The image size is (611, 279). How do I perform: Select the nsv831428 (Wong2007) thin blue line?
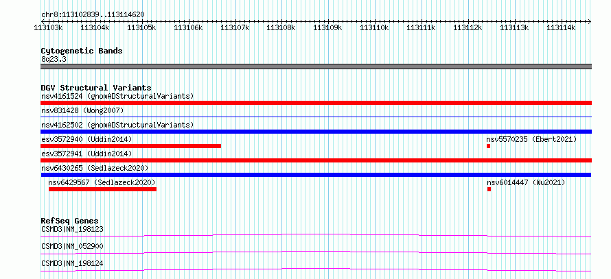click(x=316, y=117)
